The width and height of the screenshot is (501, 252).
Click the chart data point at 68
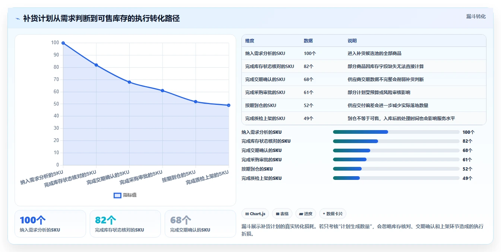[129, 82]
